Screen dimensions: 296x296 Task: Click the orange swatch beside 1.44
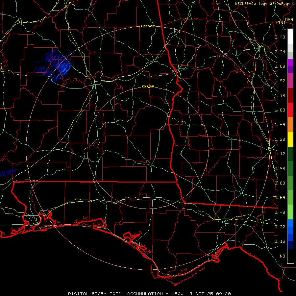pyautogui.click(x=290, y=124)
